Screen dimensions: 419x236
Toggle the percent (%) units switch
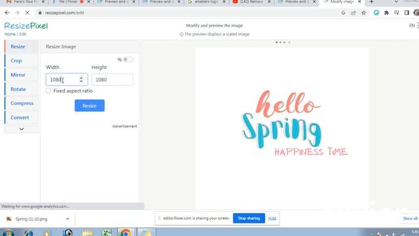coord(128,60)
